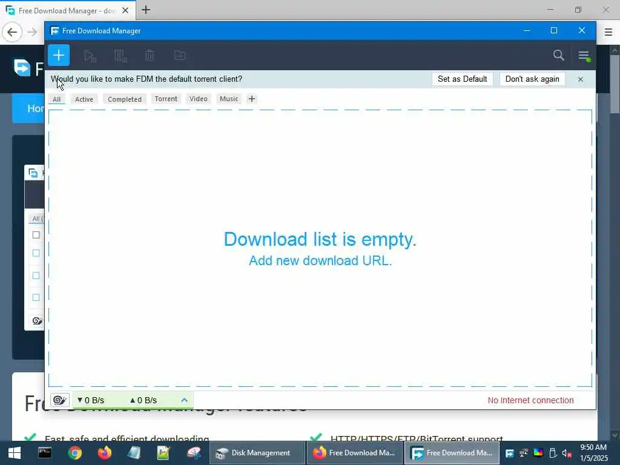Image resolution: width=620 pixels, height=465 pixels.
Task: Click the network tray icon
Action: click(524, 453)
